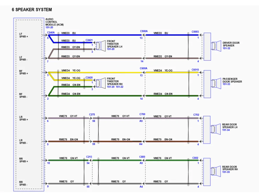Screen dimensions: 259x194
Task: Click connector label C6015
Action: 195,70
